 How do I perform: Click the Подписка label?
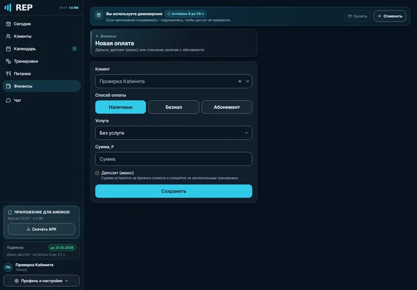[15, 247]
